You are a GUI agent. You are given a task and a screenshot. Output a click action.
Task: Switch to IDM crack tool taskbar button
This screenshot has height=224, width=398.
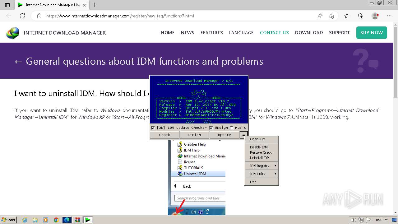click(x=88, y=220)
